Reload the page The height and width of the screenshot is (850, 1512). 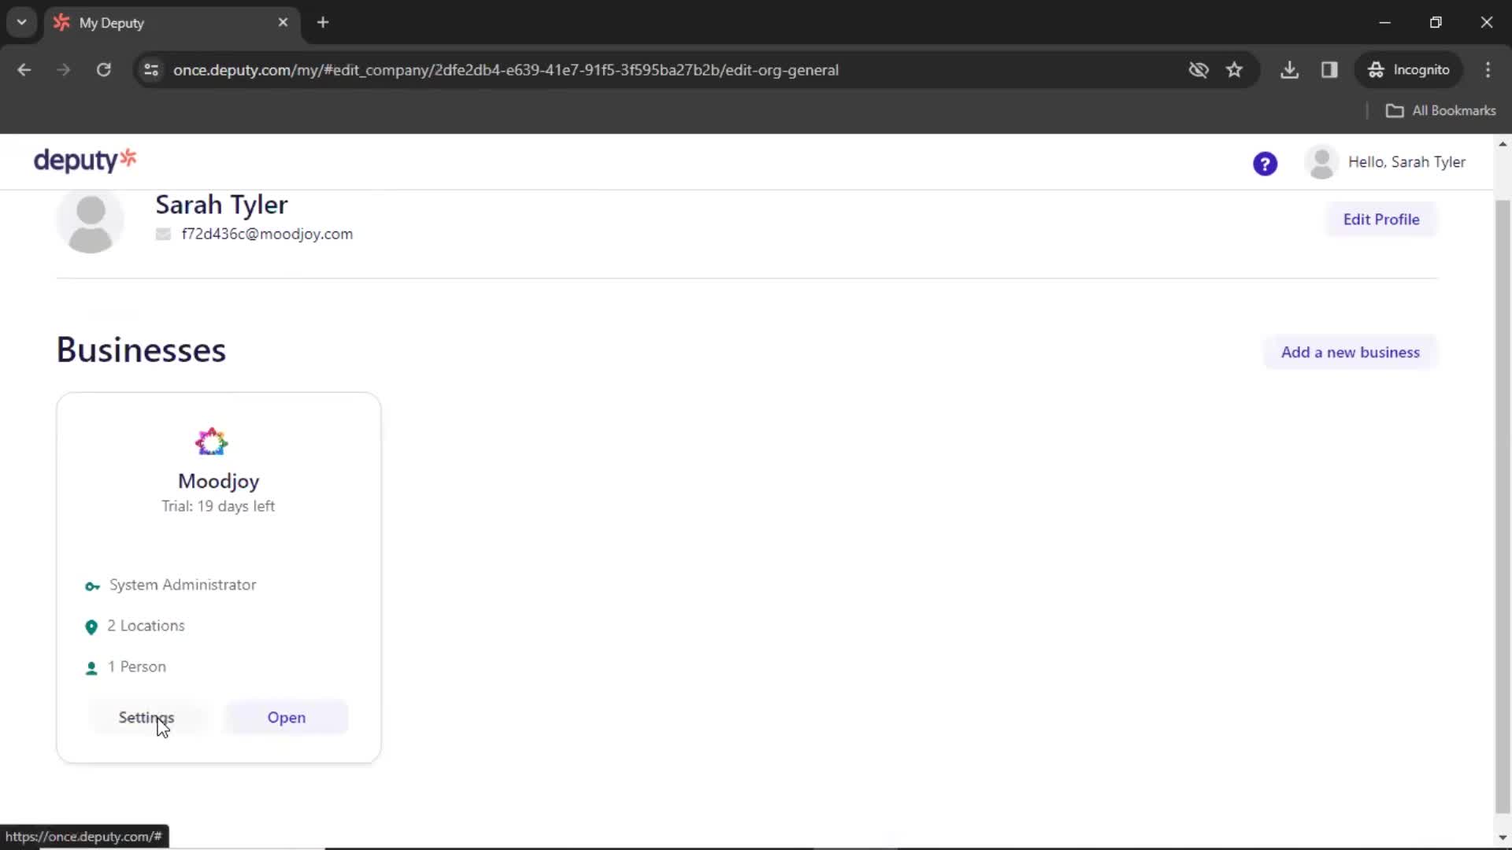[103, 70]
